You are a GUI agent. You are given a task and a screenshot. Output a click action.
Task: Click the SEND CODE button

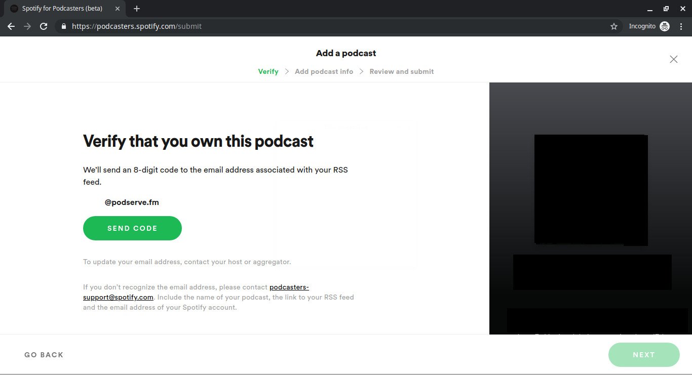pos(132,228)
